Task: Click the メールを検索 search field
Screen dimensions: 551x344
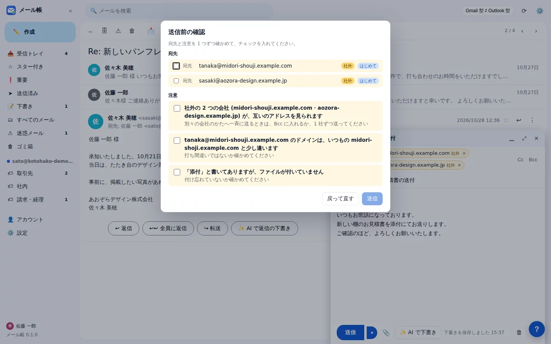Action: [x=179, y=11]
